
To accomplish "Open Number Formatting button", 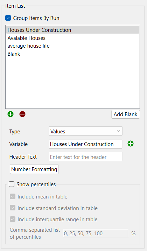I will (x=34, y=169).
